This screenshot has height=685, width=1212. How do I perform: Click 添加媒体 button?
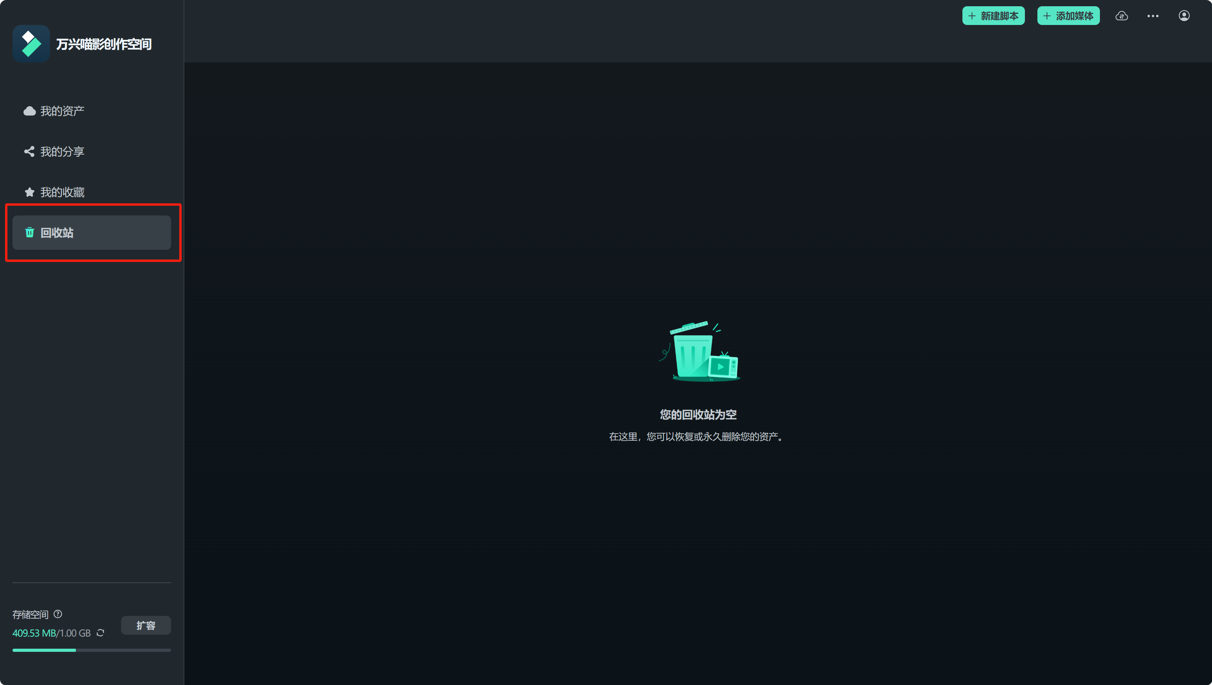coord(1068,16)
